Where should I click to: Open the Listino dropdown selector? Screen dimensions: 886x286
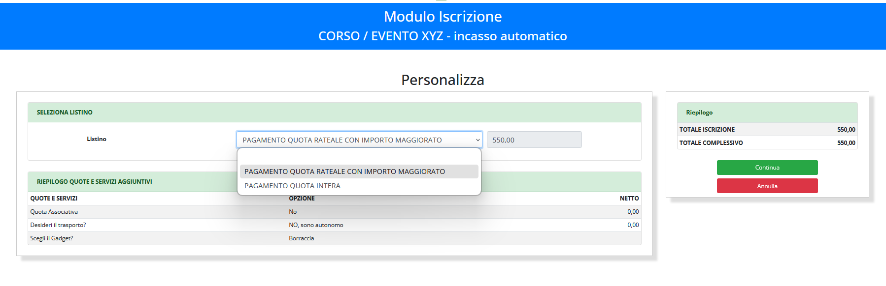359,140
